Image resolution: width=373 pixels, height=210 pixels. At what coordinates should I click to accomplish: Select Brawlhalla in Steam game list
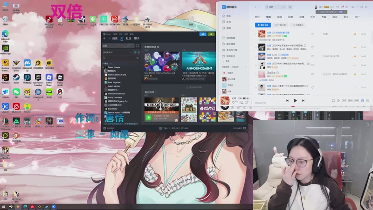[113, 109]
